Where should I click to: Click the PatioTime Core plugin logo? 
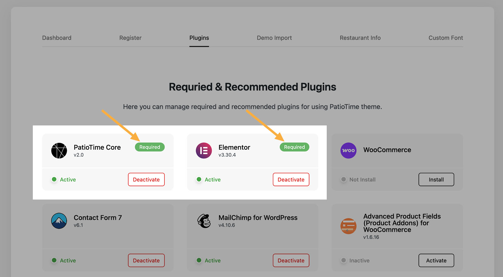click(x=59, y=151)
